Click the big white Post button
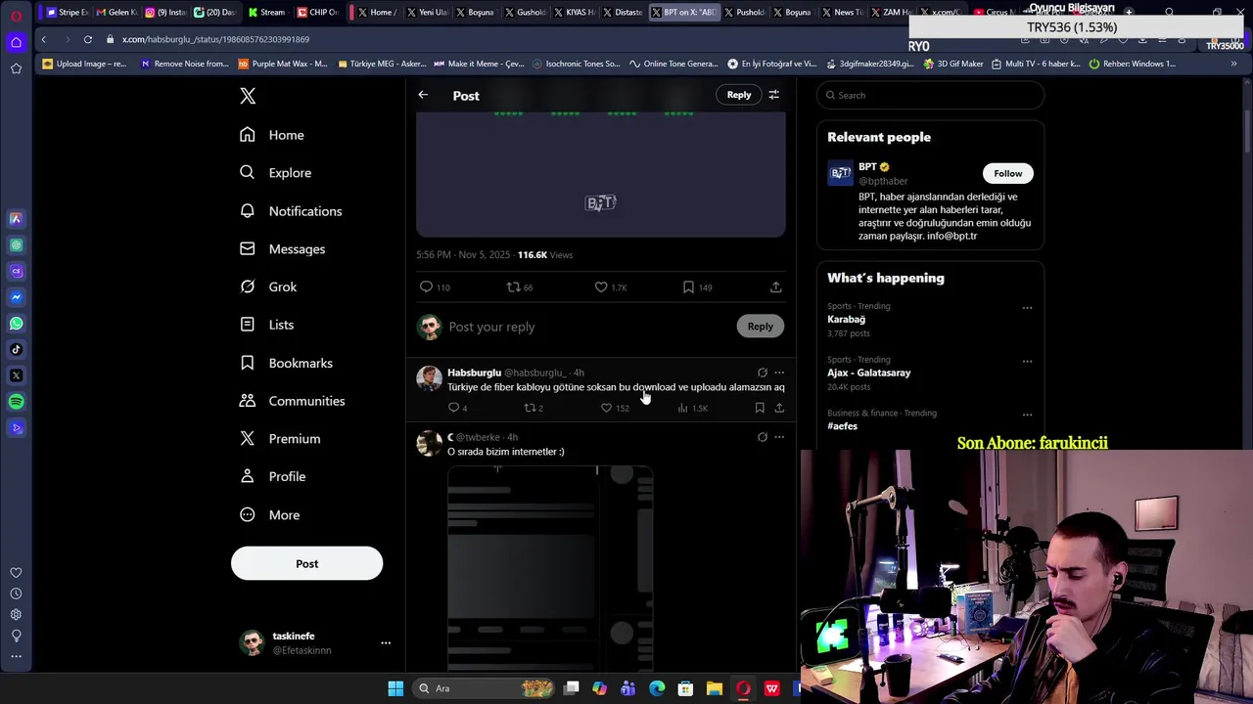This screenshot has height=704, width=1253. [306, 563]
